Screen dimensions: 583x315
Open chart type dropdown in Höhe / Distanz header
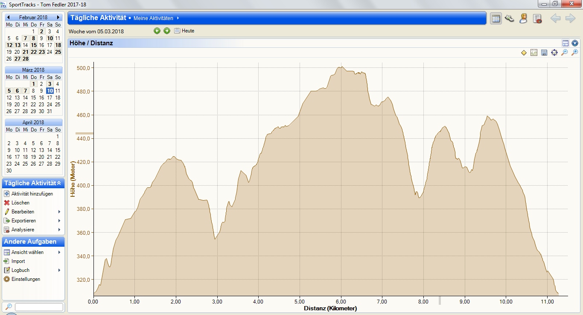pos(575,43)
